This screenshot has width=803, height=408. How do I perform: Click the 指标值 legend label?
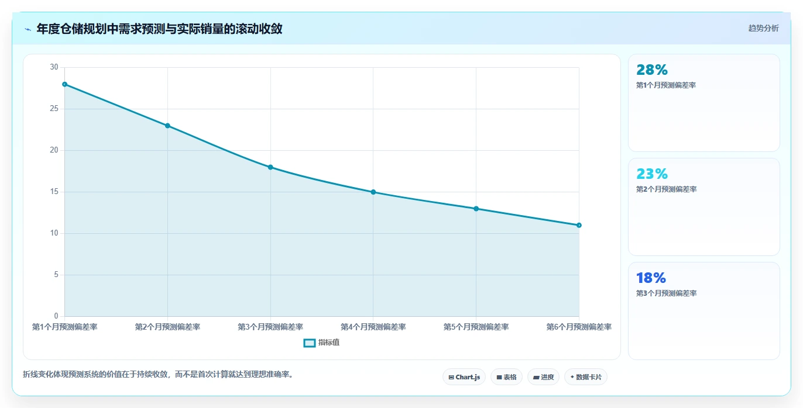coord(329,343)
